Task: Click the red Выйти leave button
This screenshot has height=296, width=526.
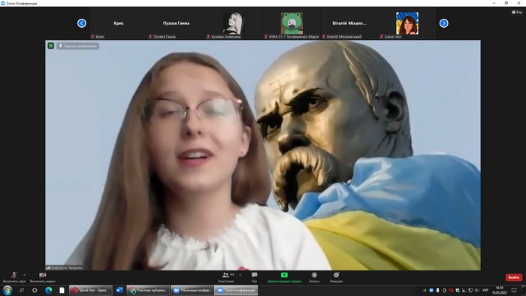Action: 514,277
